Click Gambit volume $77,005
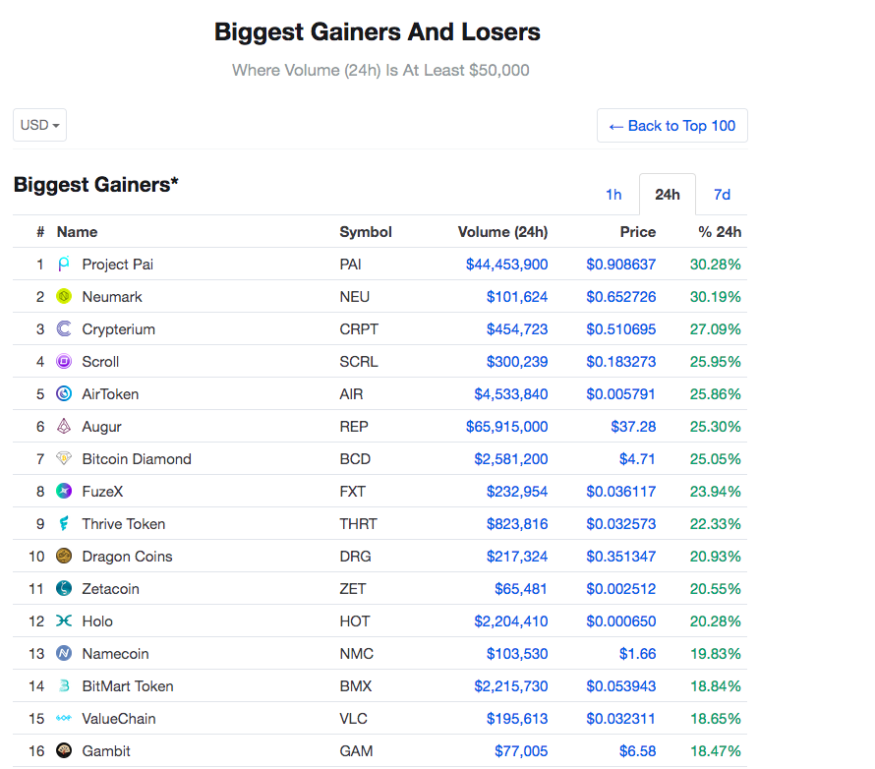Viewport: 875px width, 769px height. click(521, 751)
